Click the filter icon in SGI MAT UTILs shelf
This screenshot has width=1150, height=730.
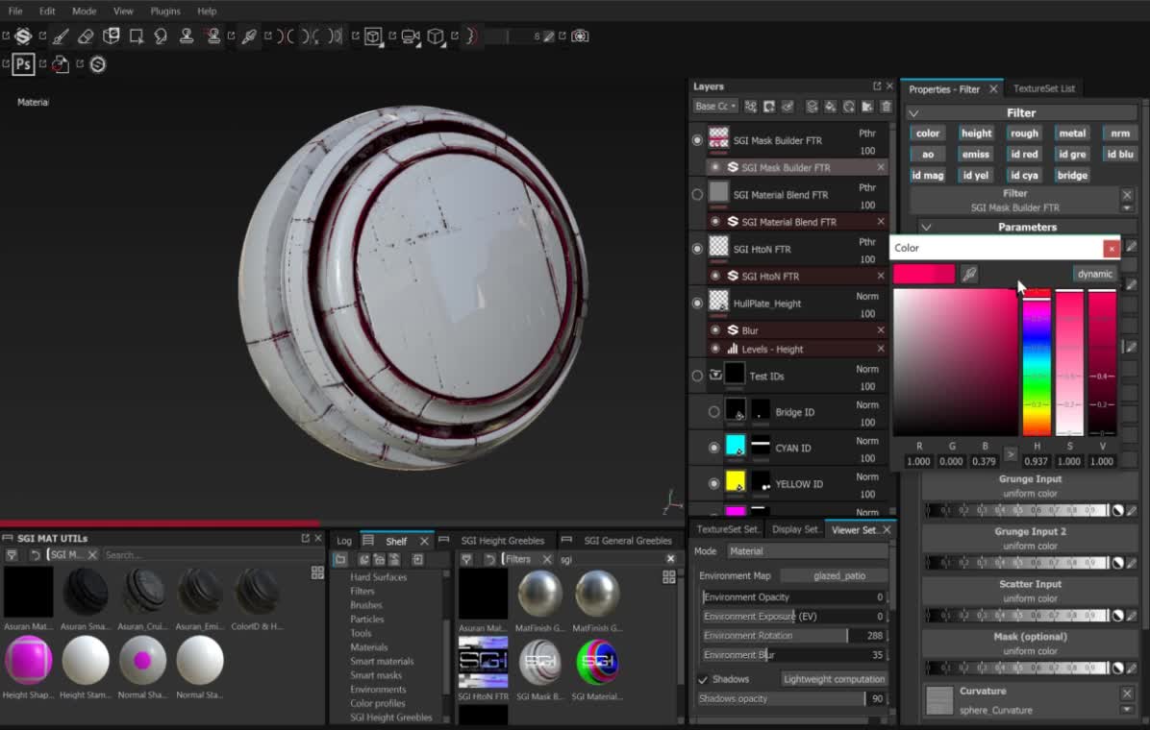point(12,555)
